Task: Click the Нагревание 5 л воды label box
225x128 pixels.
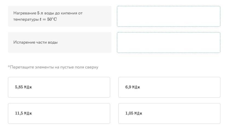Action: tap(60, 16)
